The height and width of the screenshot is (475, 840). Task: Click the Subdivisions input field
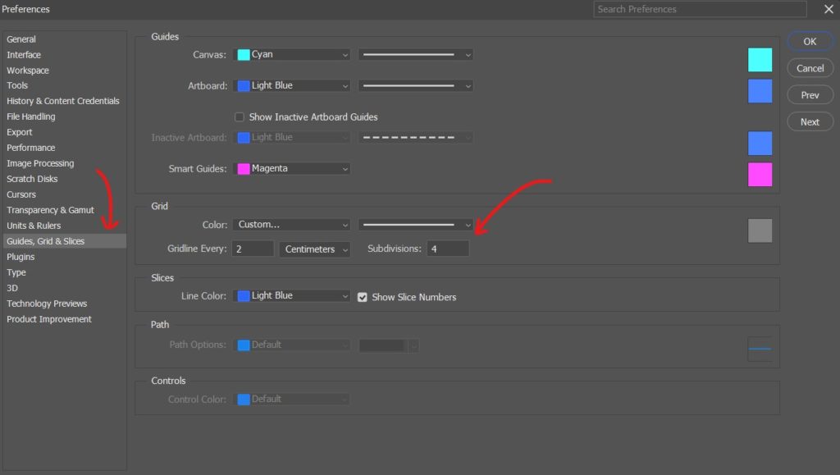pyautogui.click(x=448, y=249)
